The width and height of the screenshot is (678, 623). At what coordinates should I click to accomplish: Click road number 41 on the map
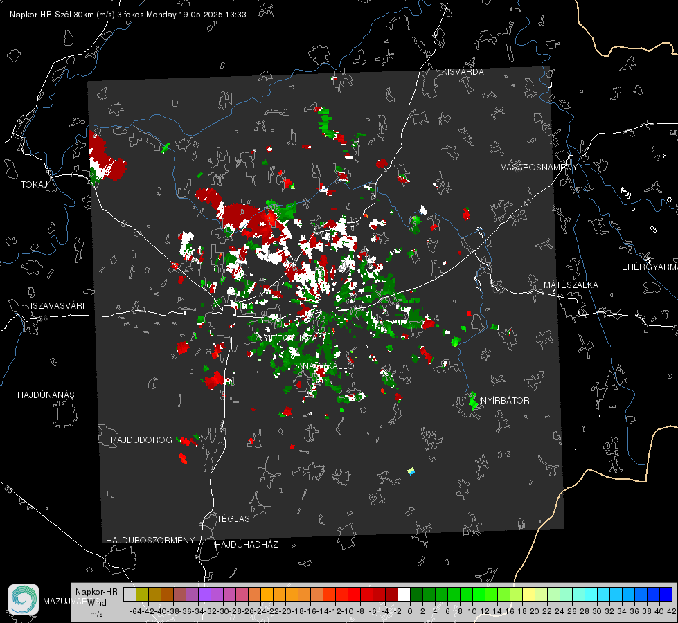528,202
